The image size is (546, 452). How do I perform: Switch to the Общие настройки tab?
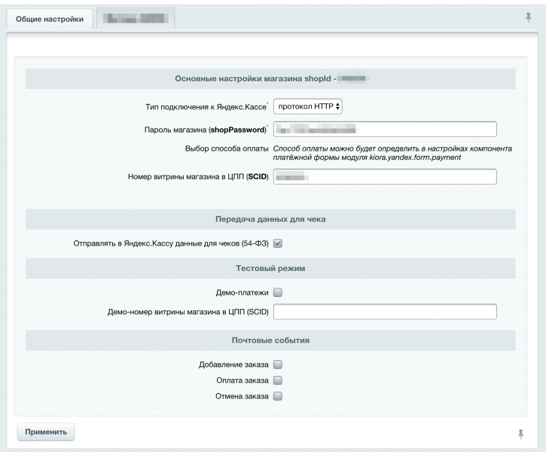pos(50,19)
